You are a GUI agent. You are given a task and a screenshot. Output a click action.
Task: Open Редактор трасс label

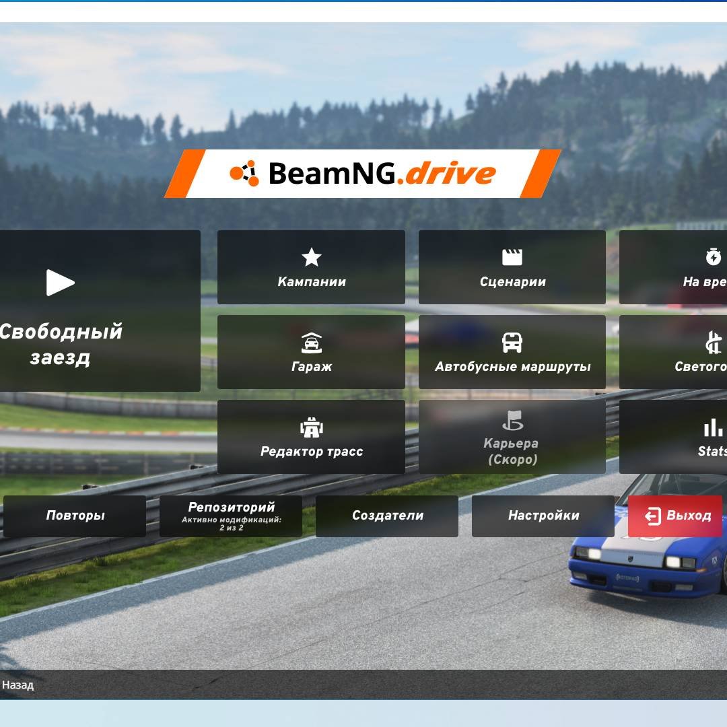[x=312, y=451]
